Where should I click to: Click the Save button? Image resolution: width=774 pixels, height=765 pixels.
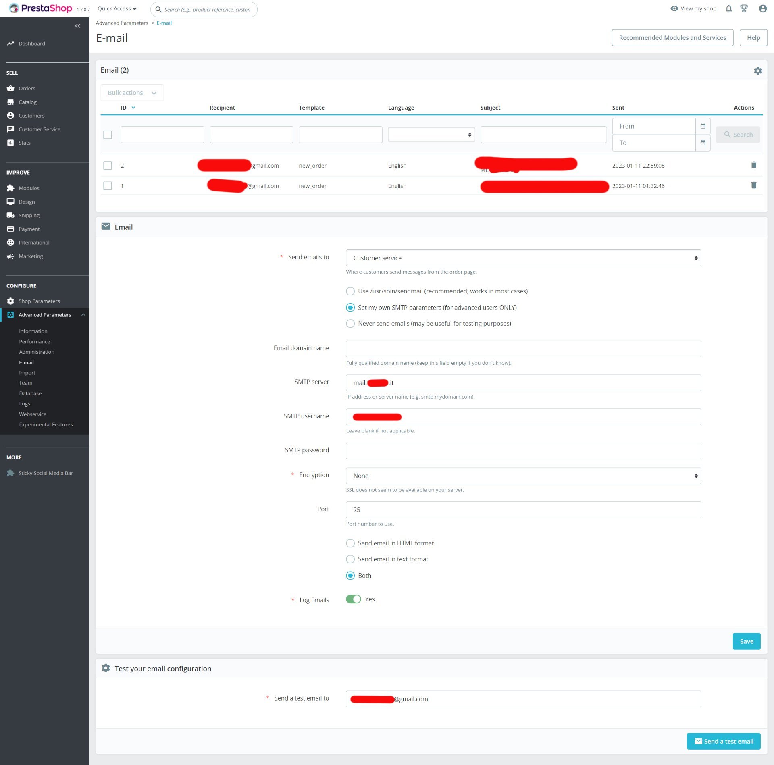pos(746,642)
